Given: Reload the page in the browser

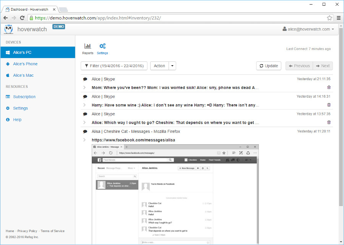Looking at the screenshot, I should click(x=22, y=18).
